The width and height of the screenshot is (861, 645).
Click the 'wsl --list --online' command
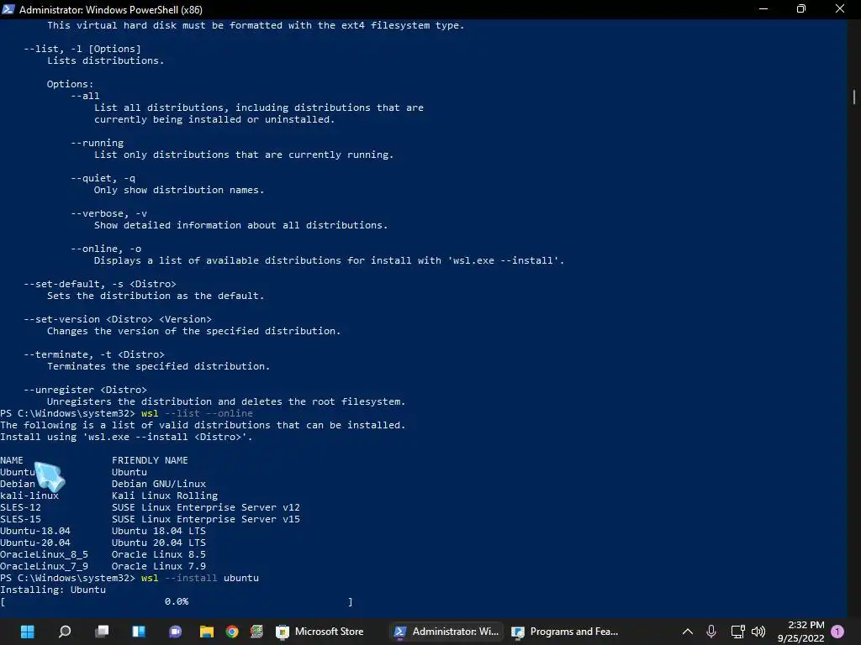(197, 413)
